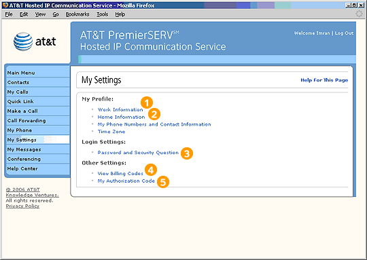Viewport: 367px width, 260px height.
Task: Click the Login Settings section label
Action: (x=104, y=142)
